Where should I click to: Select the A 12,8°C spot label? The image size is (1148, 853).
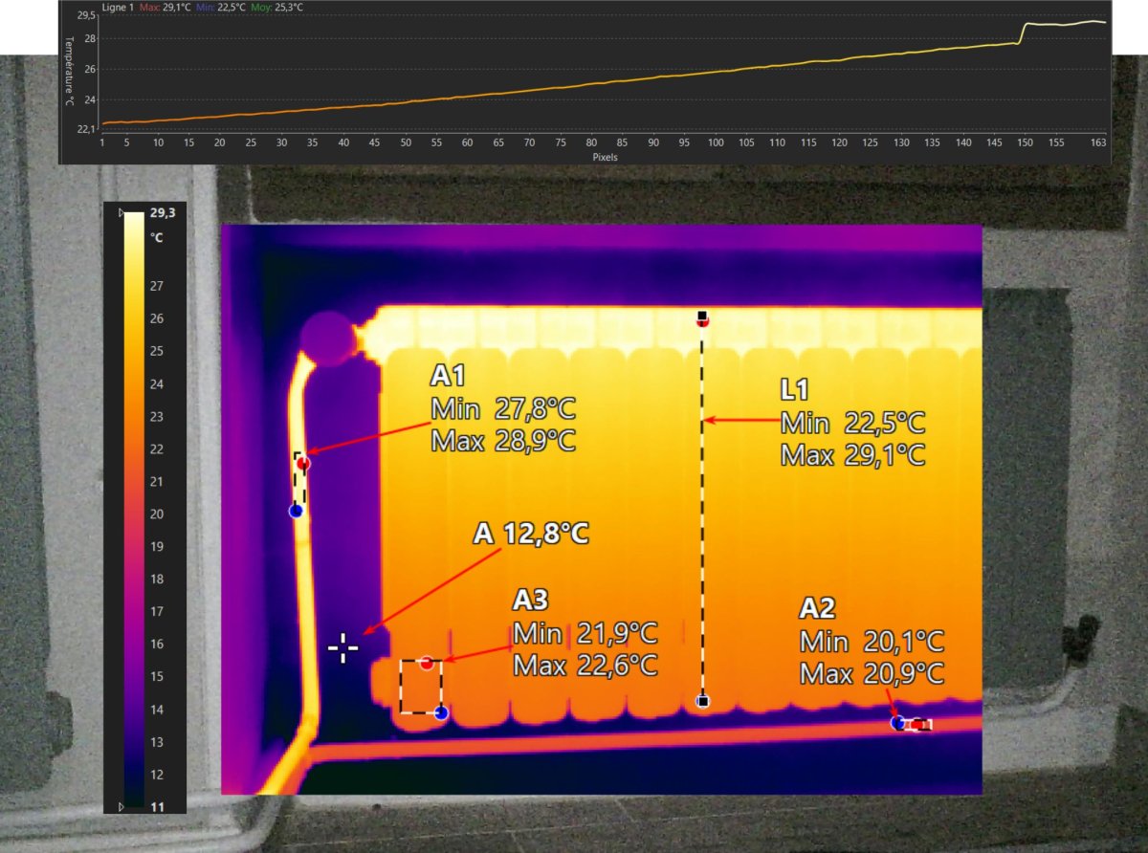[x=531, y=533]
